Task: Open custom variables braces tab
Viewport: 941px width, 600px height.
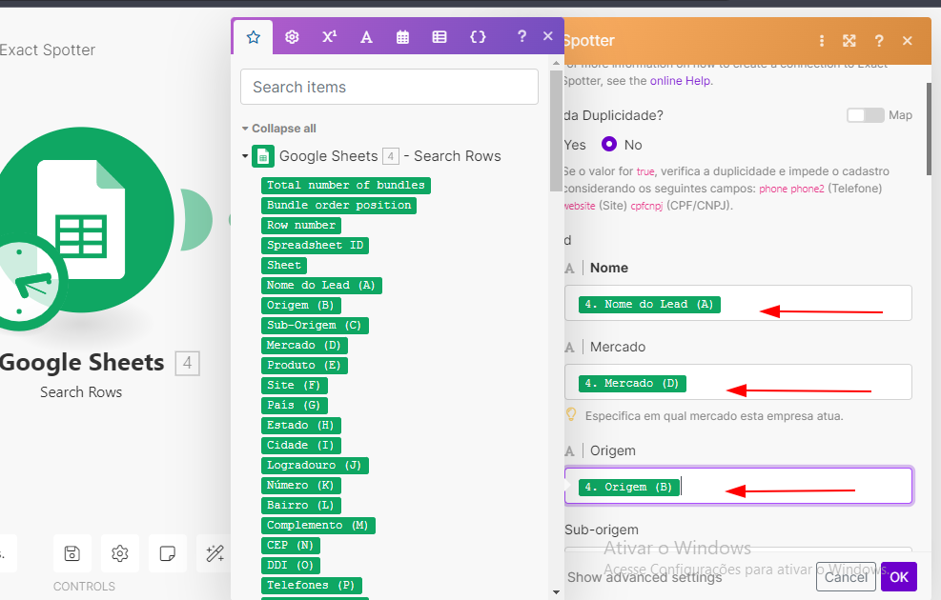Action: click(478, 37)
